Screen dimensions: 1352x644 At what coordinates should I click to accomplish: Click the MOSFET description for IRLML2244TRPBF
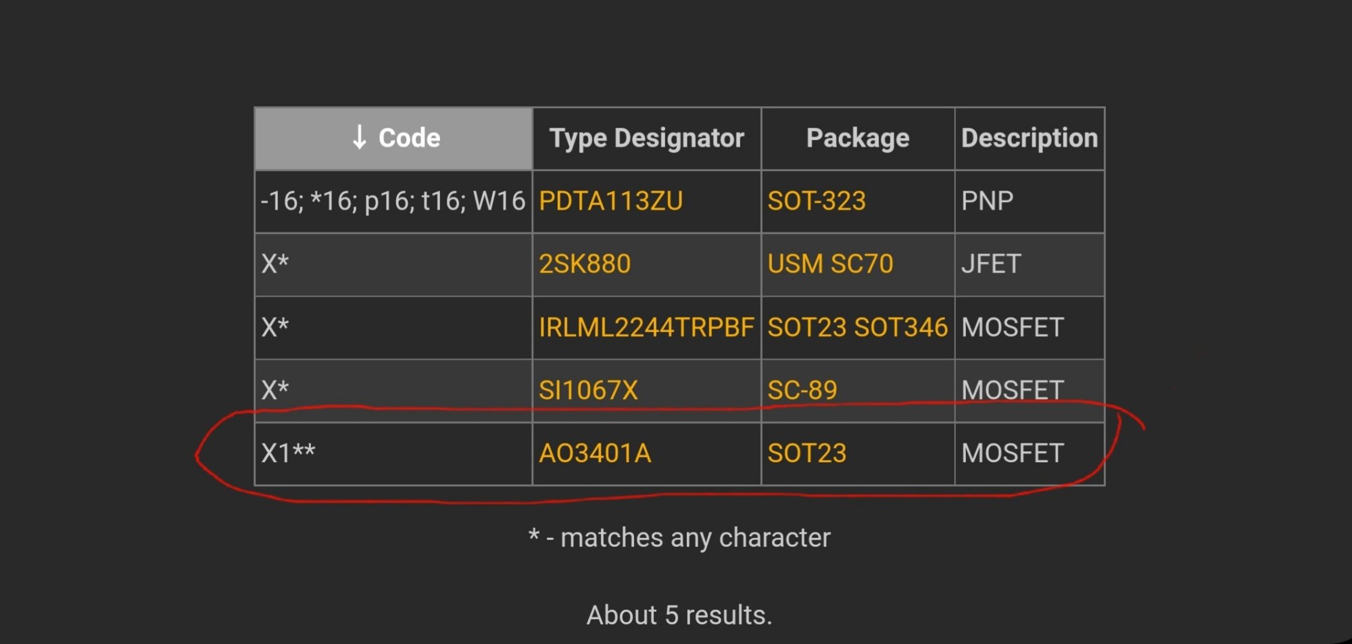pyautogui.click(x=1030, y=328)
